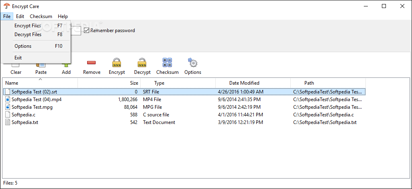Open the gears Options toolbar icon
This screenshot has width=412, height=189.
pyautogui.click(x=193, y=63)
